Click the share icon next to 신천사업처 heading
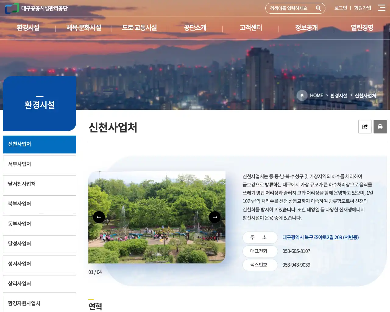Screen dimensions: 390x312 (x=365, y=127)
